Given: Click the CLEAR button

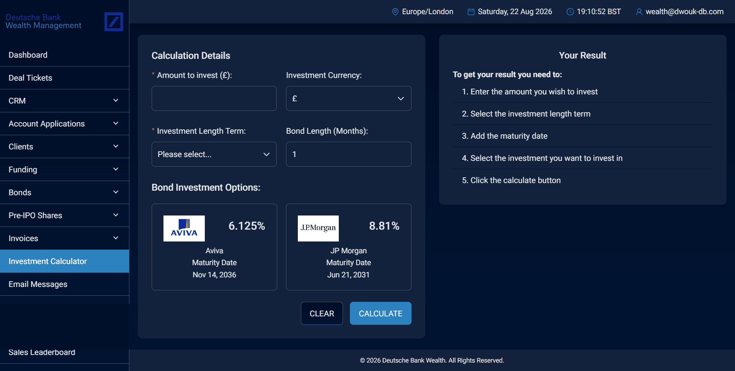Looking at the screenshot, I should 322,313.
